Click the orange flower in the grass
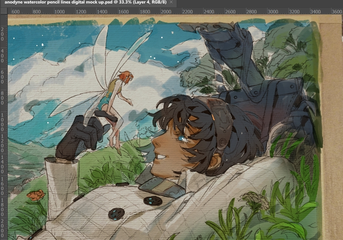Screen dimensions: 343x240 36,195
